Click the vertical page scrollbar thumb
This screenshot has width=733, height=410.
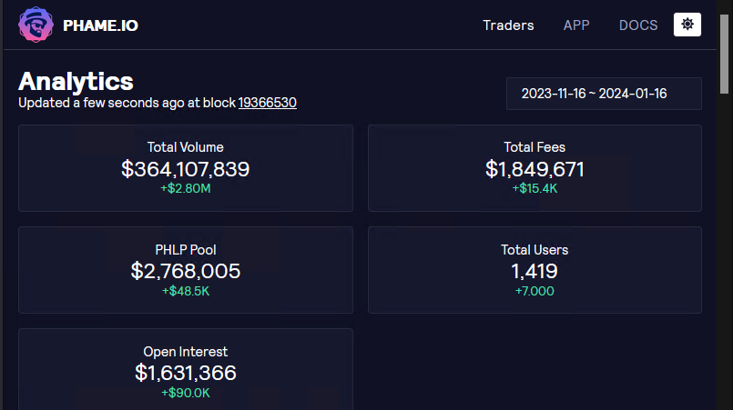click(724, 55)
